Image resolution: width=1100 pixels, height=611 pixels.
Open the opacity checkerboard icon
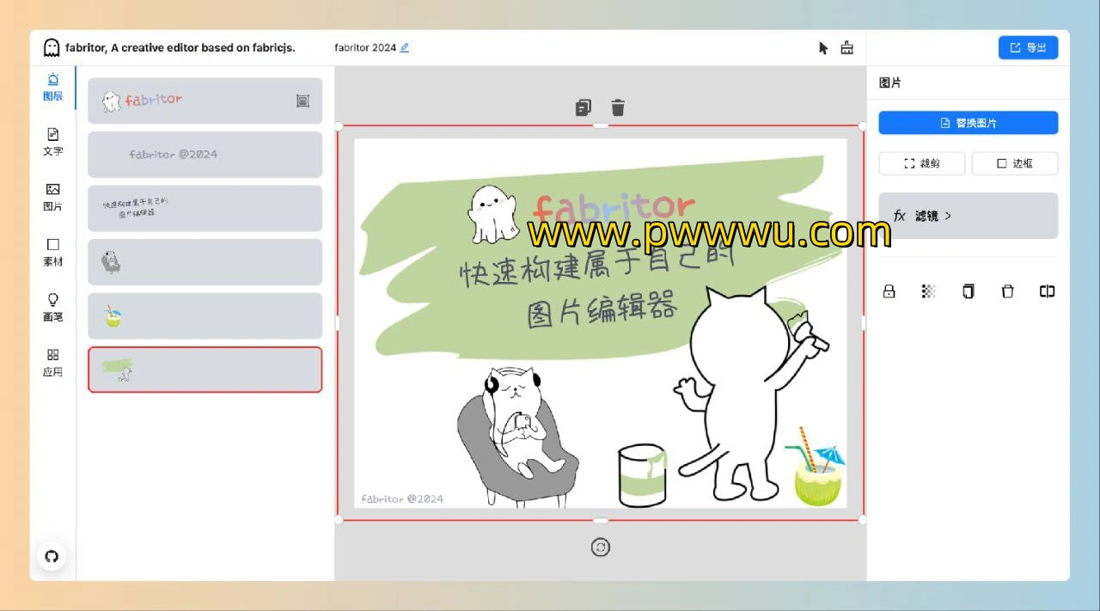click(x=928, y=291)
